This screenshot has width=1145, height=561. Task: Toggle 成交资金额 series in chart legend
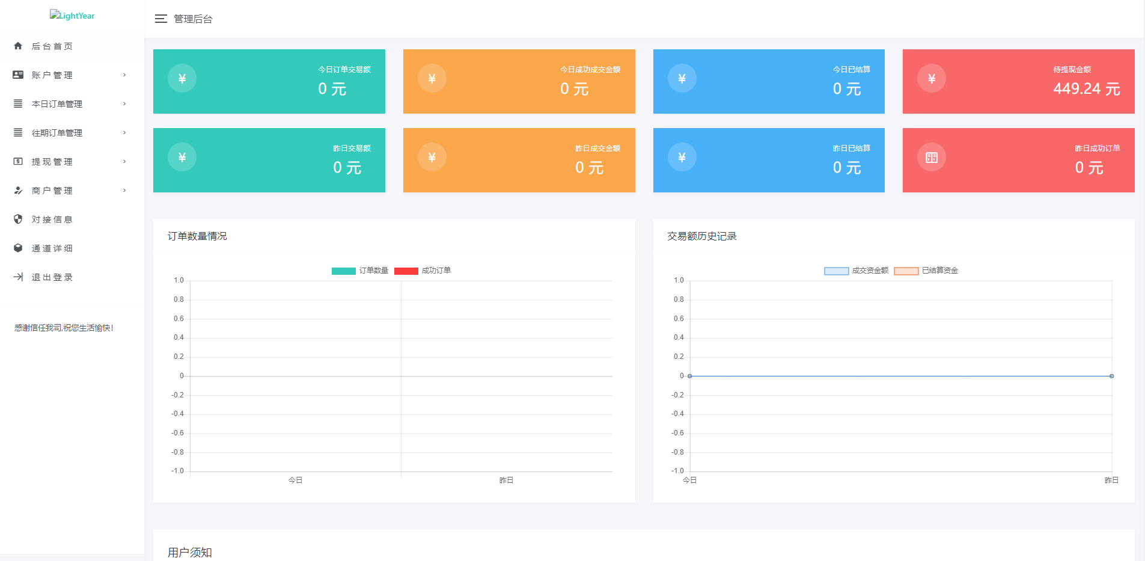click(856, 271)
